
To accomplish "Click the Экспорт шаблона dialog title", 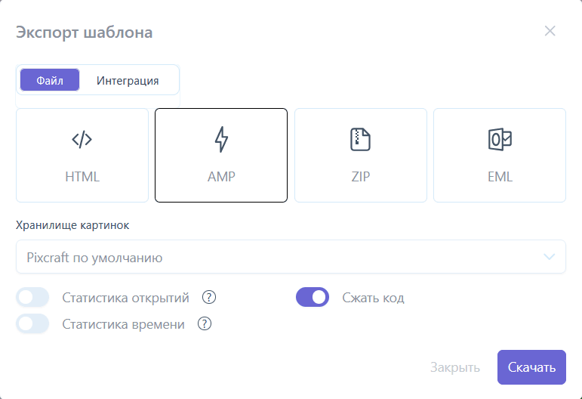I will 85,32.
